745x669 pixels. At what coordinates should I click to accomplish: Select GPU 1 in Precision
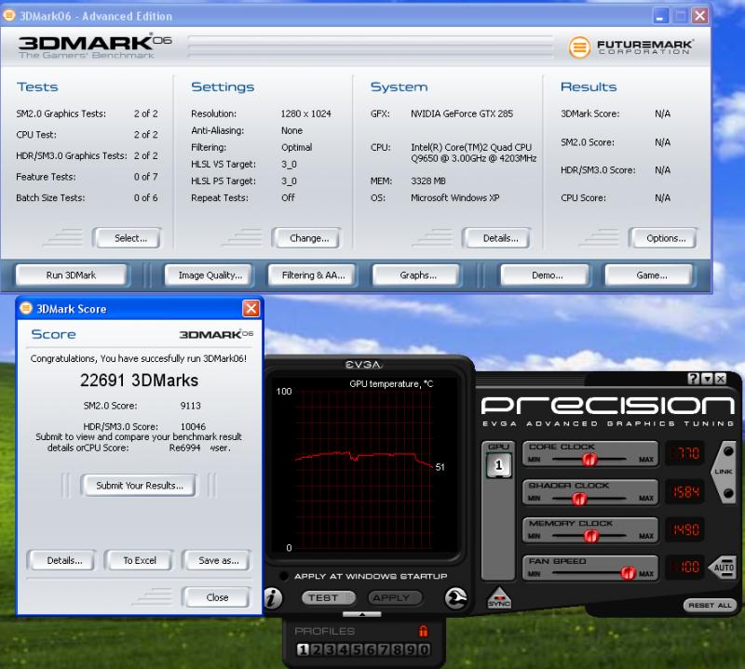coord(498,465)
